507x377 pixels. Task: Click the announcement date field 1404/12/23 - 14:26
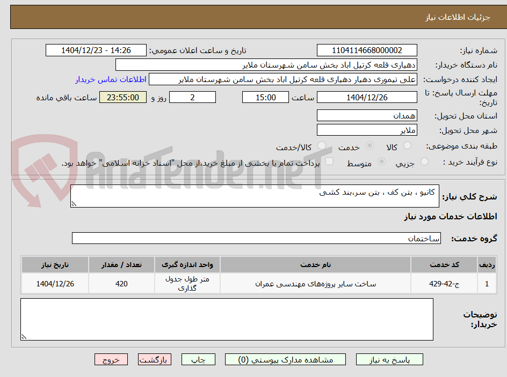coord(96,50)
